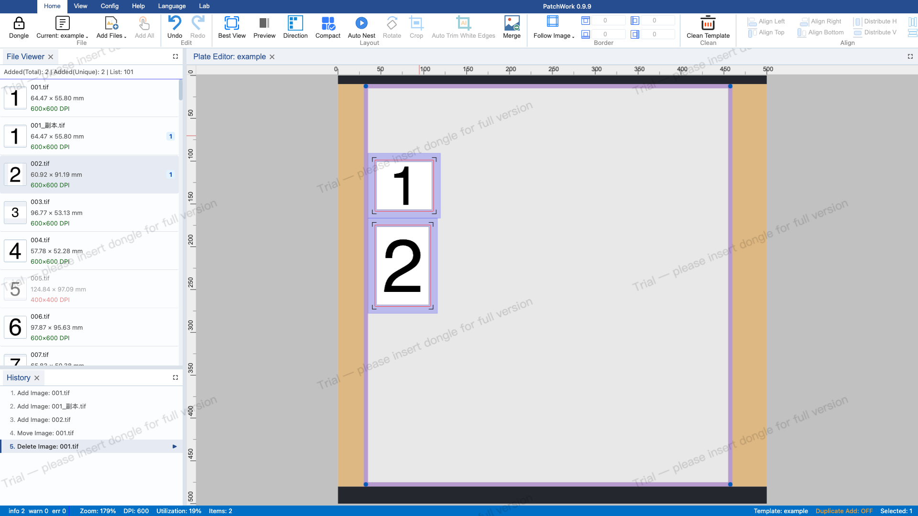The height and width of the screenshot is (516, 918).
Task: Click history step Add Image: 001.tif
Action: (x=91, y=393)
